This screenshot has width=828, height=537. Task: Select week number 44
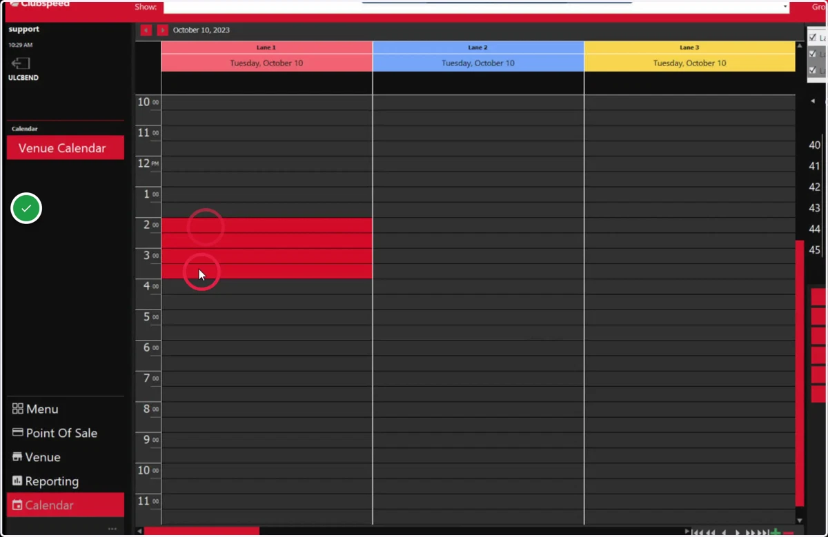click(814, 229)
